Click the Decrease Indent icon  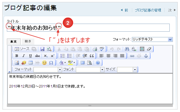pyautogui.click(x=78, y=56)
